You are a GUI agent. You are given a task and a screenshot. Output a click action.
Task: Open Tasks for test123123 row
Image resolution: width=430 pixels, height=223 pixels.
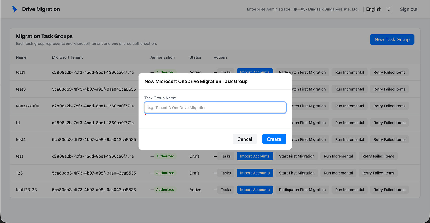point(226,190)
